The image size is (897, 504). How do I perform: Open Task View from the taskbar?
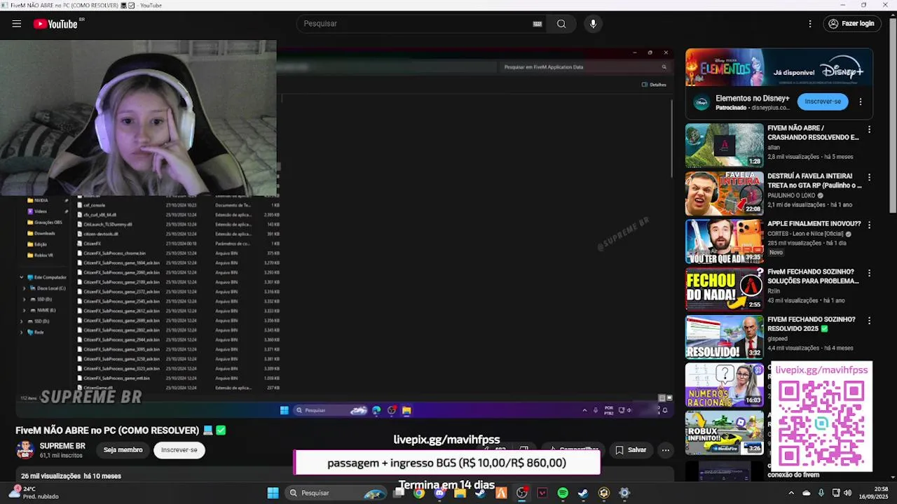(x=399, y=493)
